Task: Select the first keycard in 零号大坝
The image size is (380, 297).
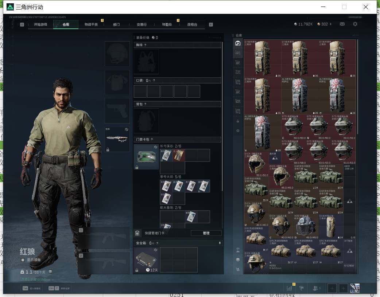Action: [166, 186]
